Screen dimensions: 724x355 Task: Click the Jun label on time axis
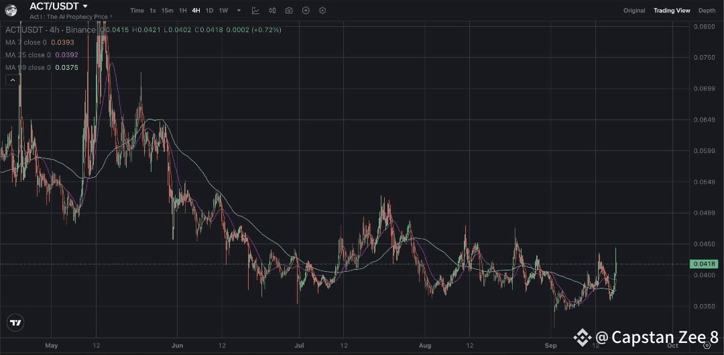pos(177,346)
